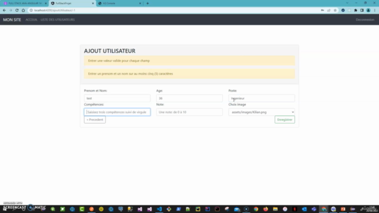Open the share page icon in address bar
Viewport: 379px width, 213px height.
pos(329,11)
